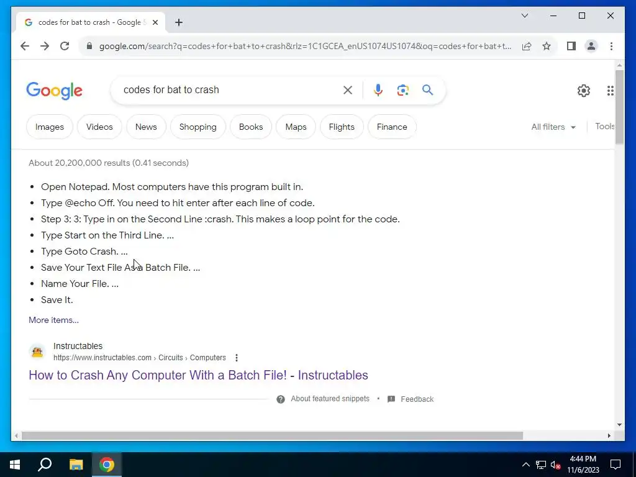Click the horizontal scrollbar left arrow

point(16,435)
